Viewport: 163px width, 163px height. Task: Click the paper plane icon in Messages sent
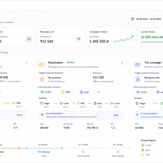79,39
